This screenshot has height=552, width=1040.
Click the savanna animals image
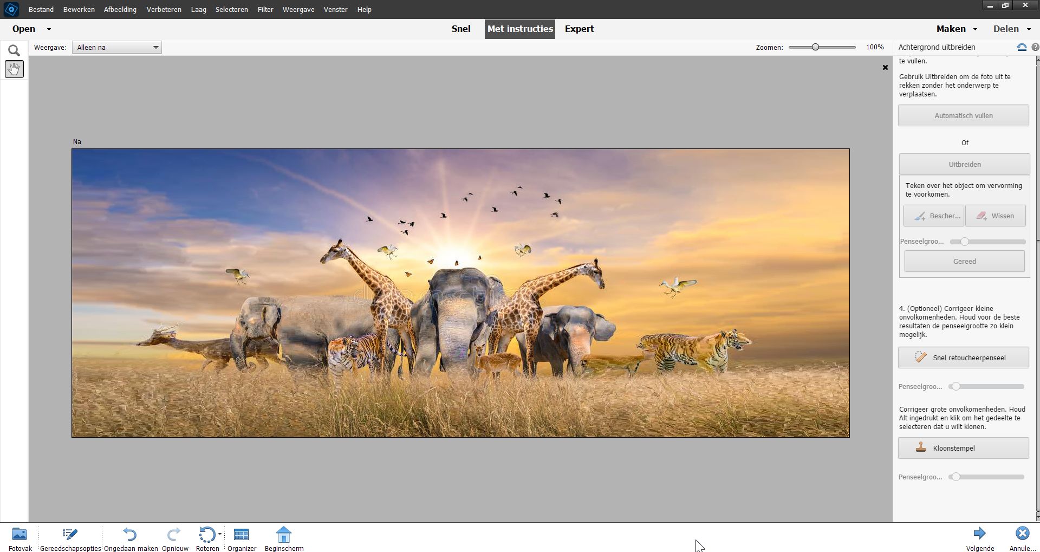(460, 293)
